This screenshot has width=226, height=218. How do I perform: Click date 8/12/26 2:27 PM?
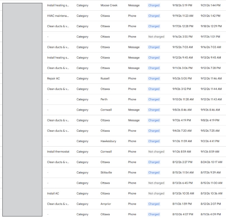click(182, 162)
